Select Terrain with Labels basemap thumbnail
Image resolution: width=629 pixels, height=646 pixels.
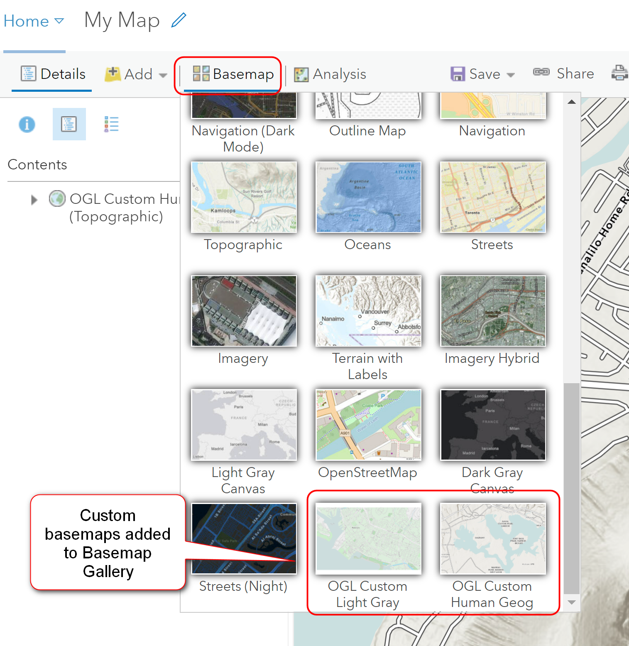[x=368, y=311]
